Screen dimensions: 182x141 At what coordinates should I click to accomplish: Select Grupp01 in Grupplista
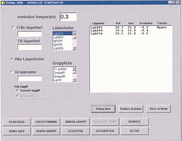coord(63,73)
